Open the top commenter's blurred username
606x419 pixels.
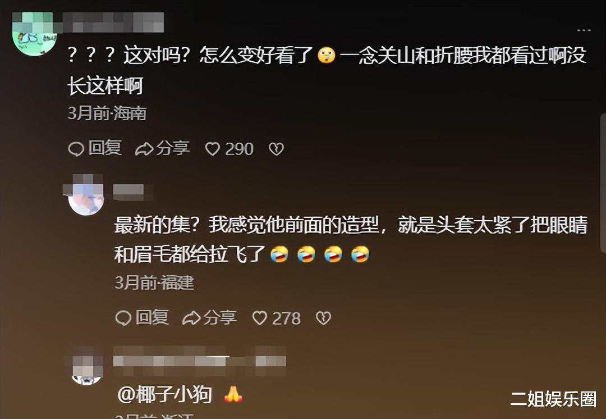[113, 22]
